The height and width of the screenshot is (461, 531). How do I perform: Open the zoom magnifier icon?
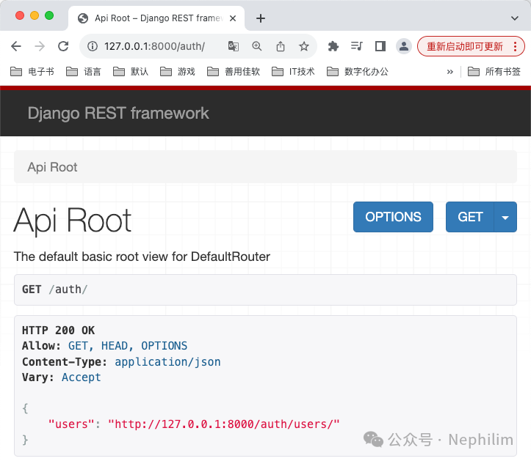(x=257, y=46)
